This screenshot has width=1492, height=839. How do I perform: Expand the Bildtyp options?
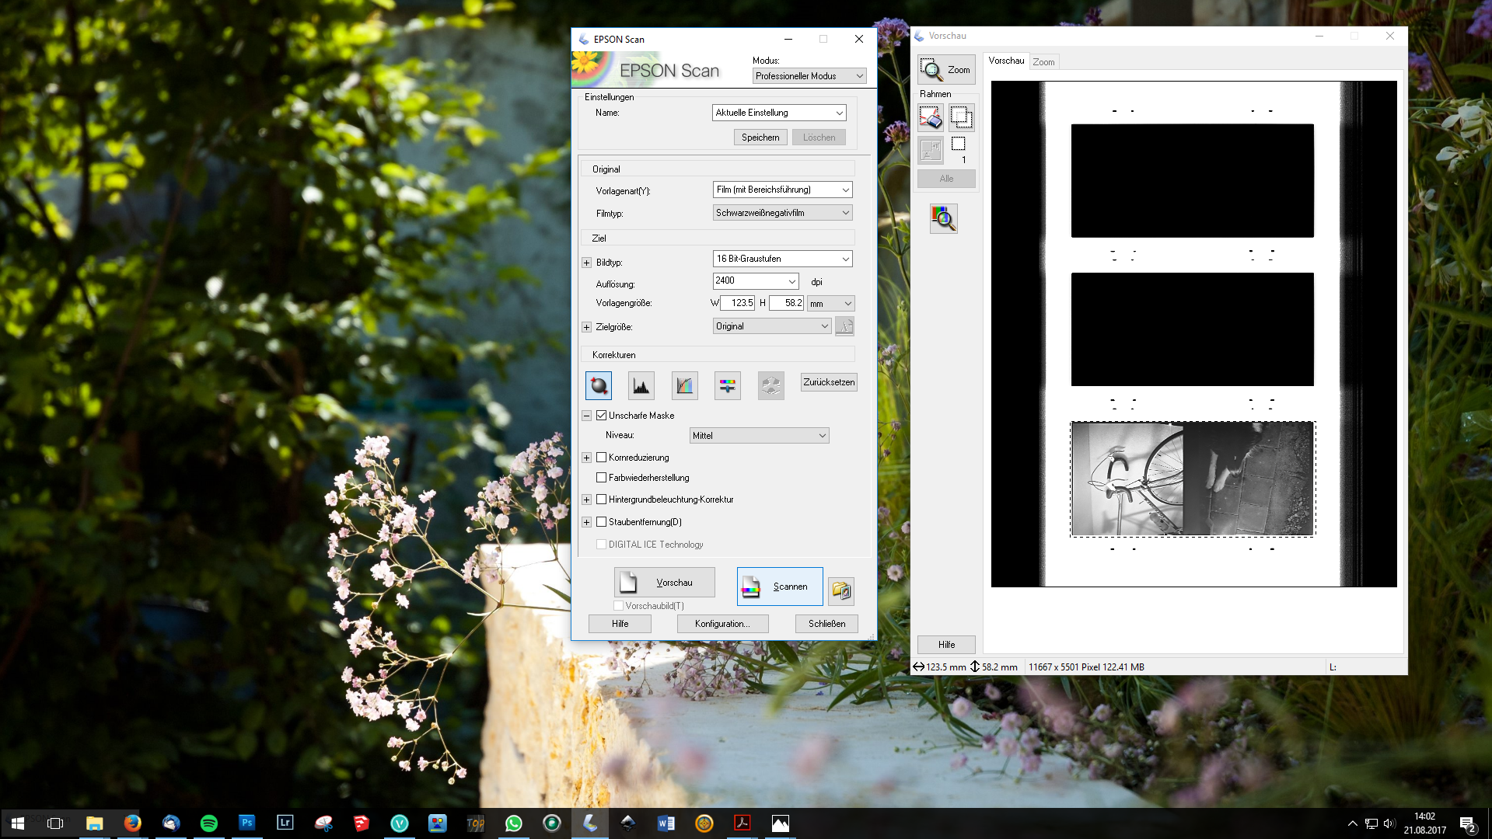point(587,263)
